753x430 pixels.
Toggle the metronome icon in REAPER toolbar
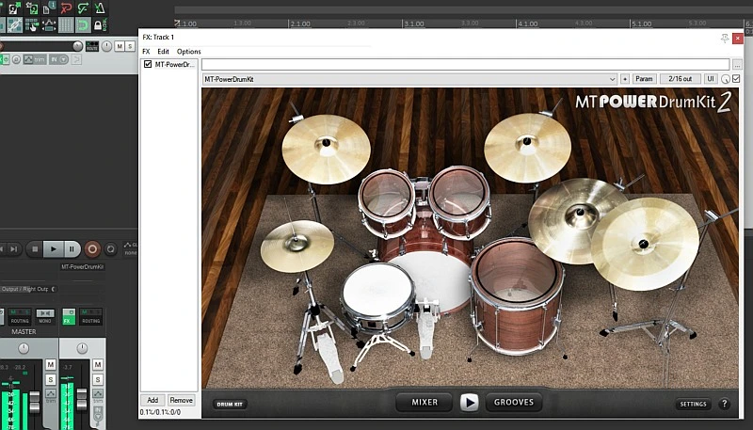[100, 8]
